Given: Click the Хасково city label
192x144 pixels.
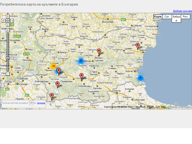Looking at the screenshot, I should (x=97, y=88).
